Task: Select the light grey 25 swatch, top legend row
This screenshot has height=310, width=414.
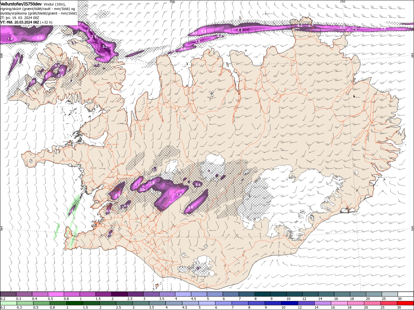Action: (389, 294)
